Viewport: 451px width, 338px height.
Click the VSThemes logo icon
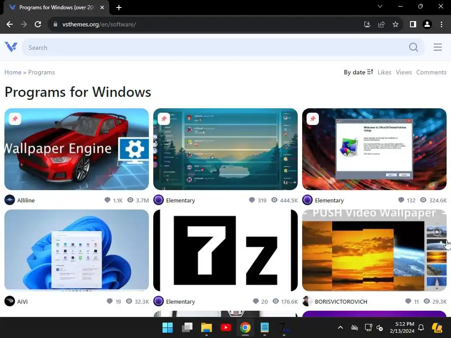[11, 47]
